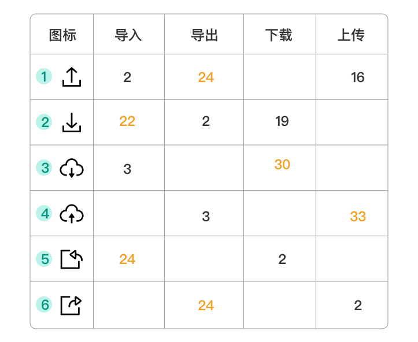Click the orange 24 in row 6
This screenshot has width=418, height=342.
point(206,306)
